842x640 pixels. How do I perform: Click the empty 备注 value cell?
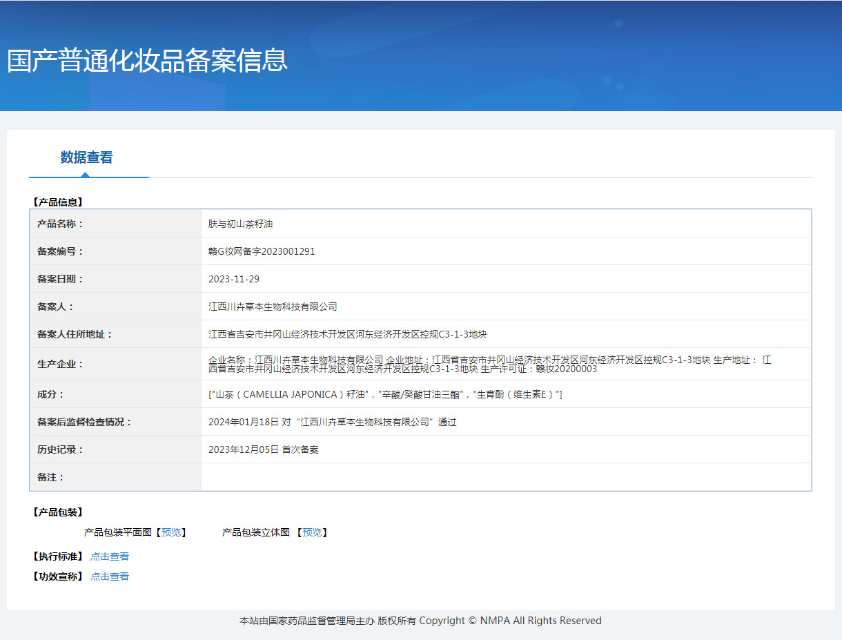[505, 477]
